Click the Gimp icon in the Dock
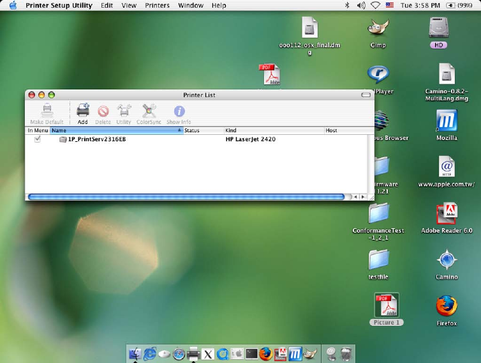Viewport: 481px width, 363px height. click(x=311, y=354)
